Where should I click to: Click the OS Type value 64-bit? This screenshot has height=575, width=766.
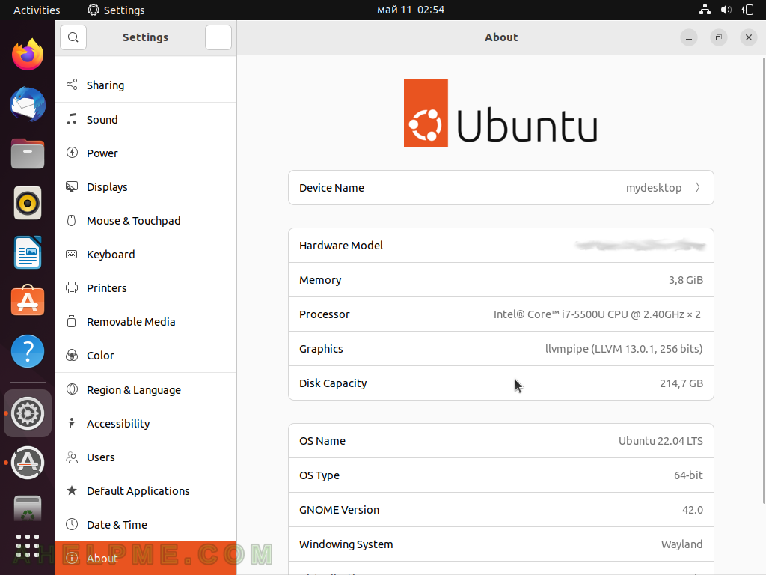pos(688,475)
